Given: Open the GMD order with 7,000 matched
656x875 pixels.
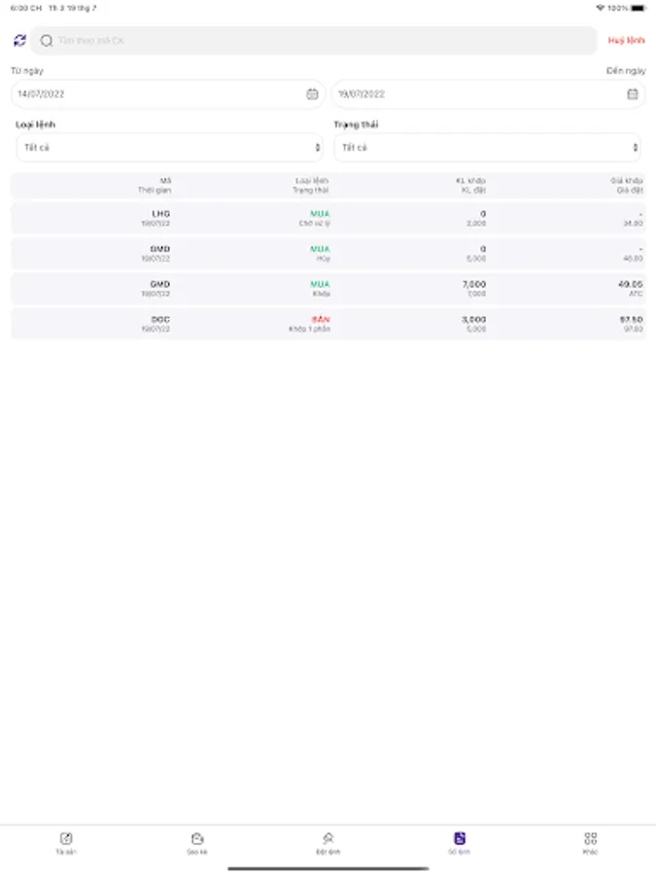Looking at the screenshot, I should [328, 289].
